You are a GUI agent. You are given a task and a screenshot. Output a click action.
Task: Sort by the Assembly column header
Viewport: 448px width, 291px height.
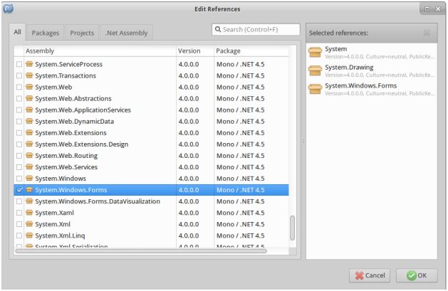(x=100, y=51)
